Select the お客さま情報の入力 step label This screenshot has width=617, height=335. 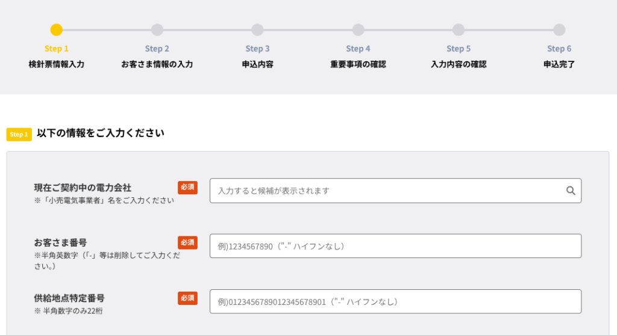point(157,64)
